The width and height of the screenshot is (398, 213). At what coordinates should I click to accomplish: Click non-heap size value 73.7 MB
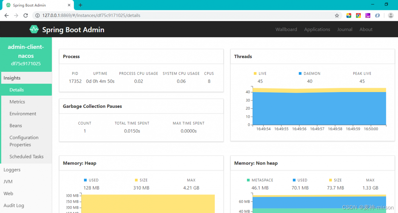[336, 188]
